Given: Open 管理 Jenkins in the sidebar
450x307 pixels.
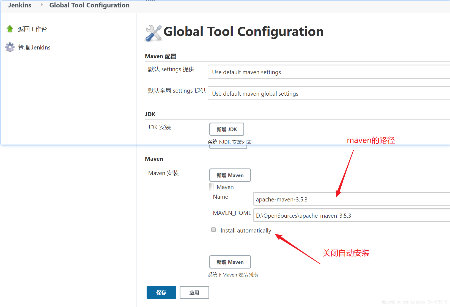Looking at the screenshot, I should point(34,48).
